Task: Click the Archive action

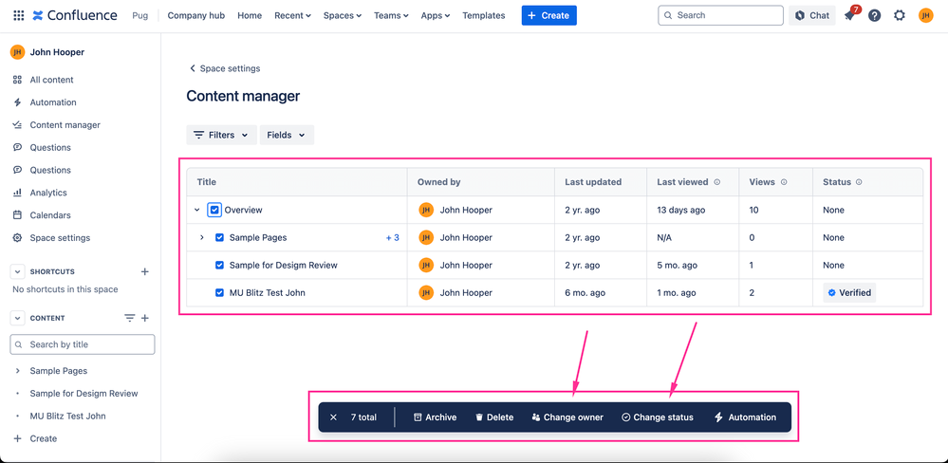Action: (x=436, y=417)
